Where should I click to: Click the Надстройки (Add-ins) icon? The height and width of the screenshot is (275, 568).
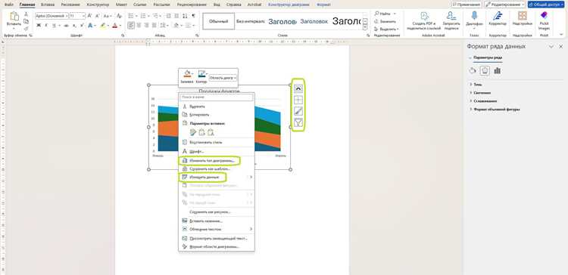click(522, 16)
